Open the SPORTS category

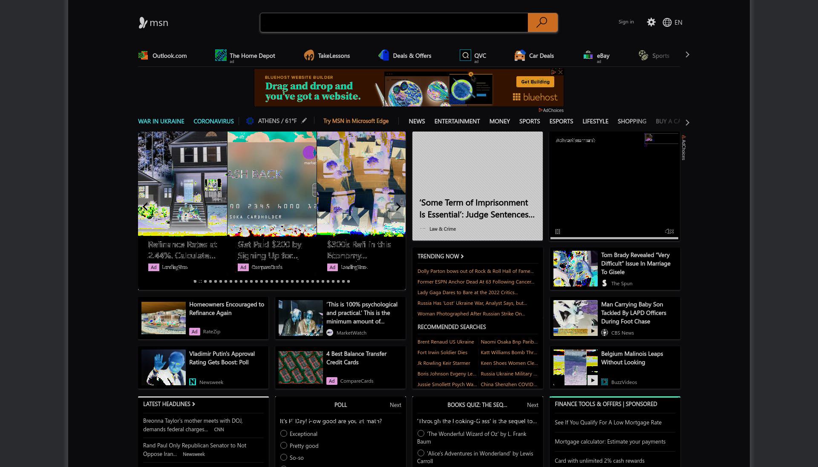tap(530, 121)
